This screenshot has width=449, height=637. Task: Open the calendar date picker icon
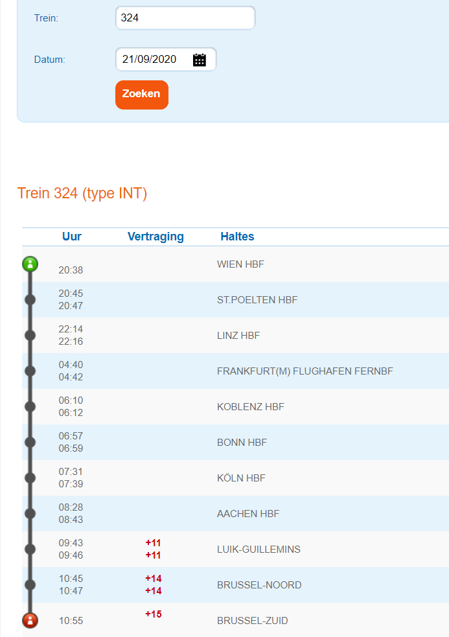tap(200, 60)
